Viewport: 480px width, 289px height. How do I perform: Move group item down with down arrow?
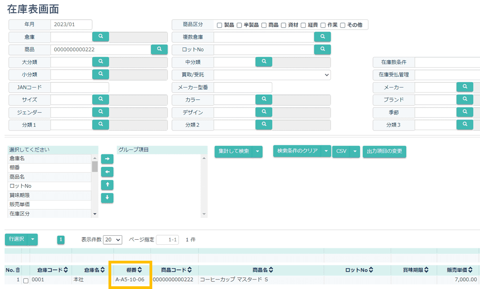pos(107,198)
